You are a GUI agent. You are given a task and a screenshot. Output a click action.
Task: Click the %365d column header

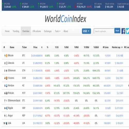tap(96, 47)
